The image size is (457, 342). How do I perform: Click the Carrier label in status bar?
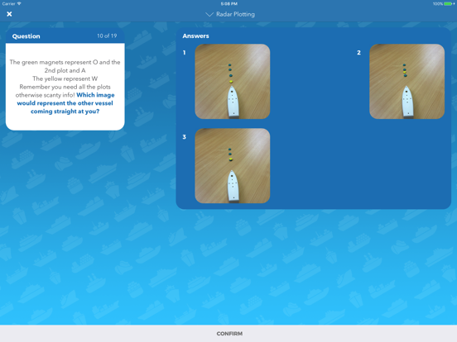[x=9, y=4]
